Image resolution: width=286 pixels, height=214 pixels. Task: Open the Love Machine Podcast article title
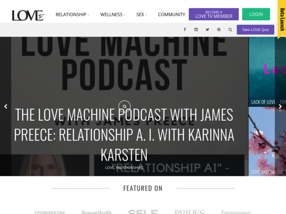tap(124, 135)
